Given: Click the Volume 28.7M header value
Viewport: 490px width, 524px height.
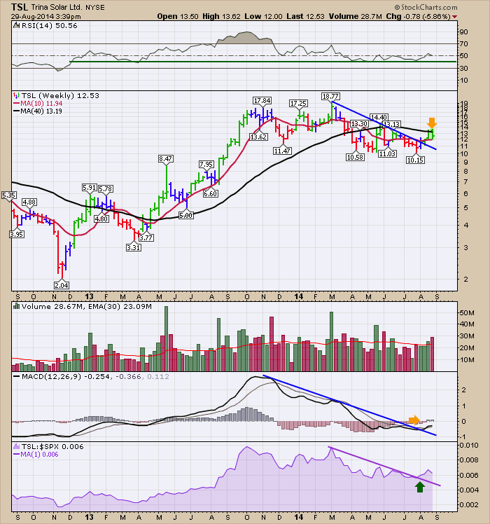Looking at the screenshot, I should tap(356, 16).
